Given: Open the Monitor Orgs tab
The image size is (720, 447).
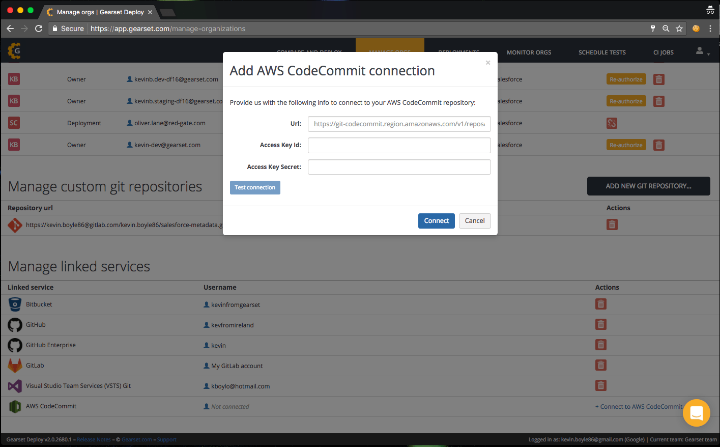Looking at the screenshot, I should [x=529, y=52].
